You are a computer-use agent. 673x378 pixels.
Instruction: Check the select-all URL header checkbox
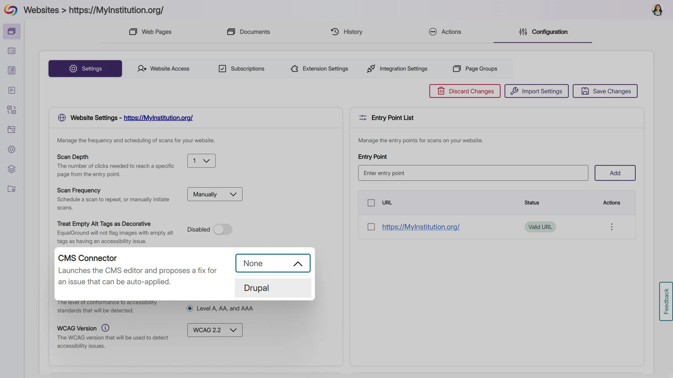(x=371, y=203)
